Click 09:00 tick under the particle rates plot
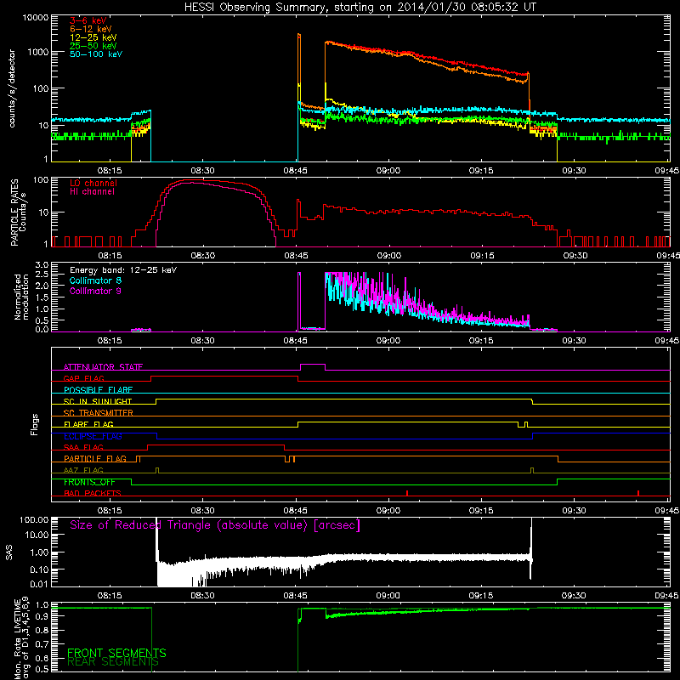 (389, 256)
